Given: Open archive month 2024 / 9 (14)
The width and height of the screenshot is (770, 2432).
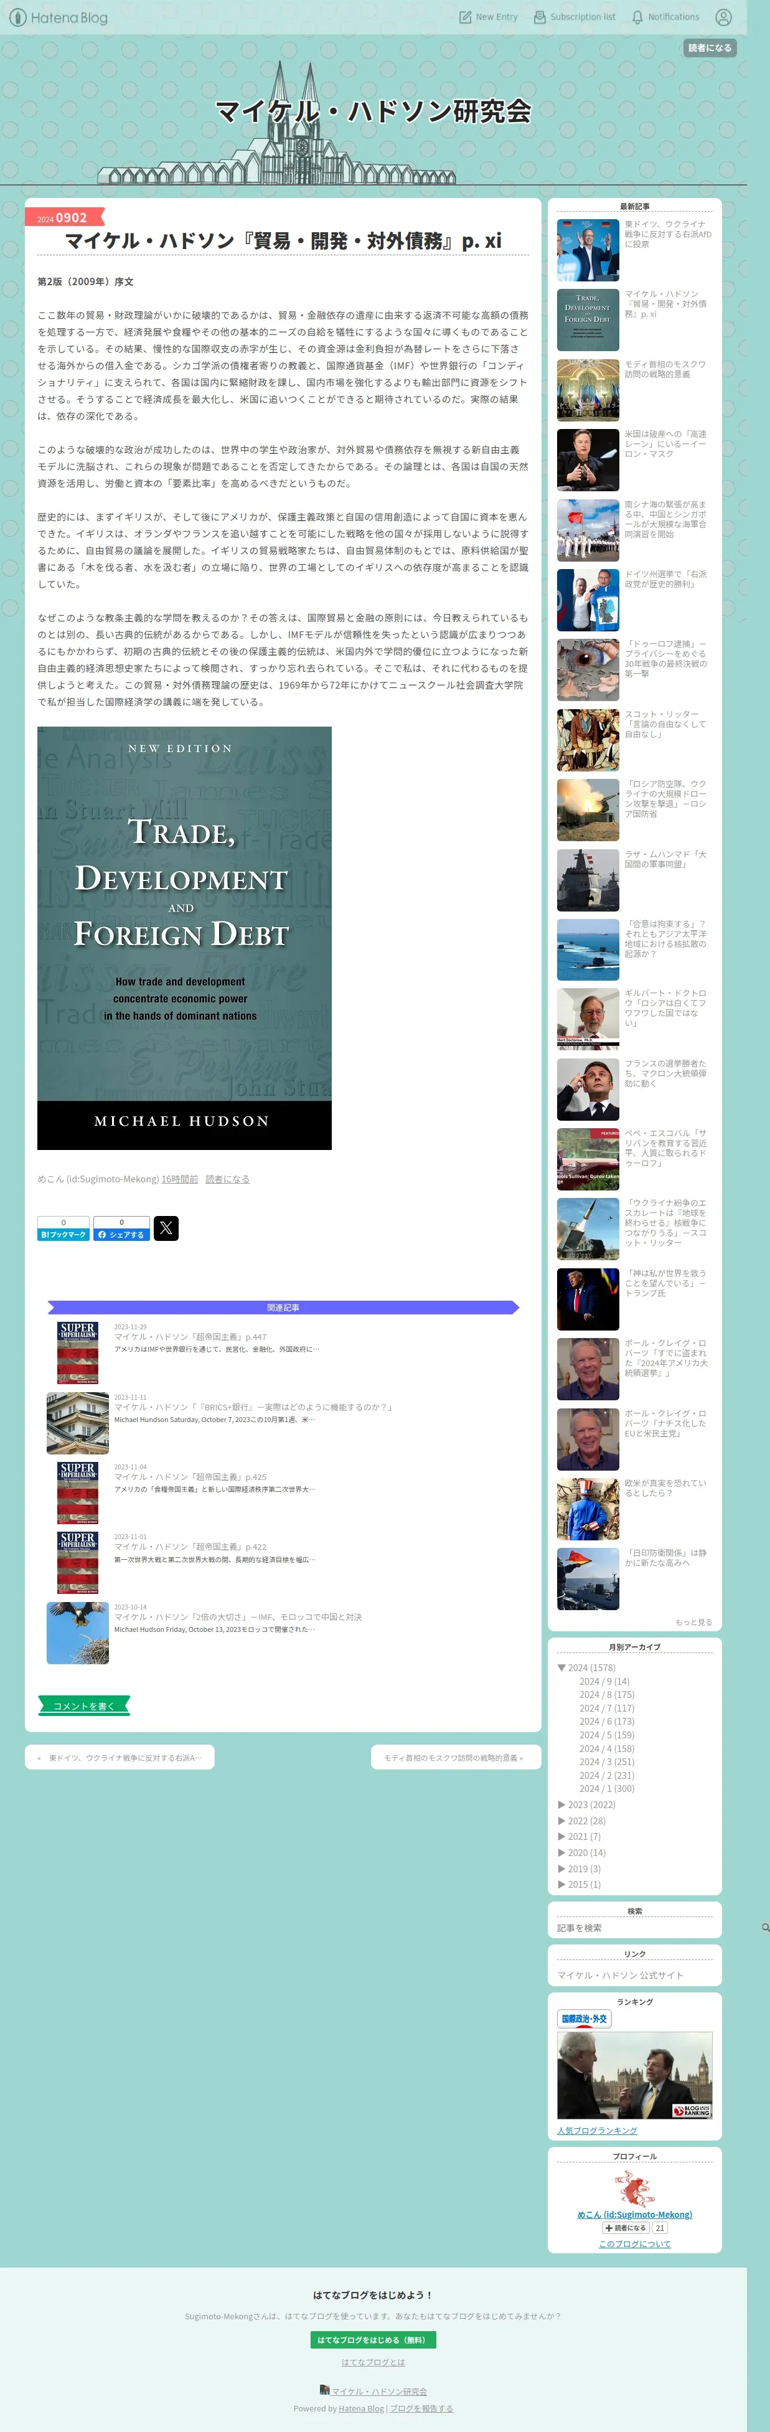Looking at the screenshot, I should pyautogui.click(x=604, y=1682).
